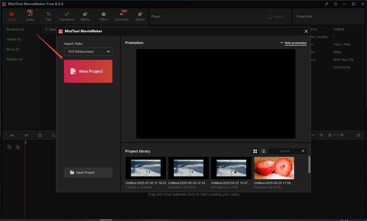Image resolution: width=367 pixels, height=221 pixels.
Task: Open strawberry project Untitled-2025-06-26 thumbnail
Action: (x=274, y=168)
